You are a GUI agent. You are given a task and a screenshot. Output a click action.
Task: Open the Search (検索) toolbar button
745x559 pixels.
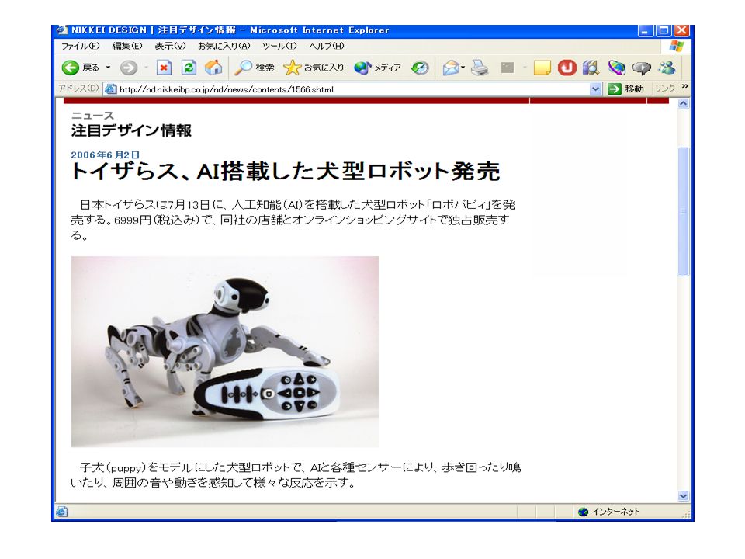255,68
